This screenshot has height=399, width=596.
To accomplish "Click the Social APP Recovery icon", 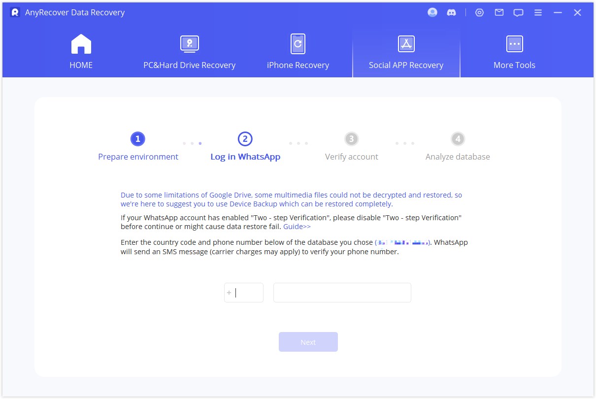I will click(x=406, y=44).
